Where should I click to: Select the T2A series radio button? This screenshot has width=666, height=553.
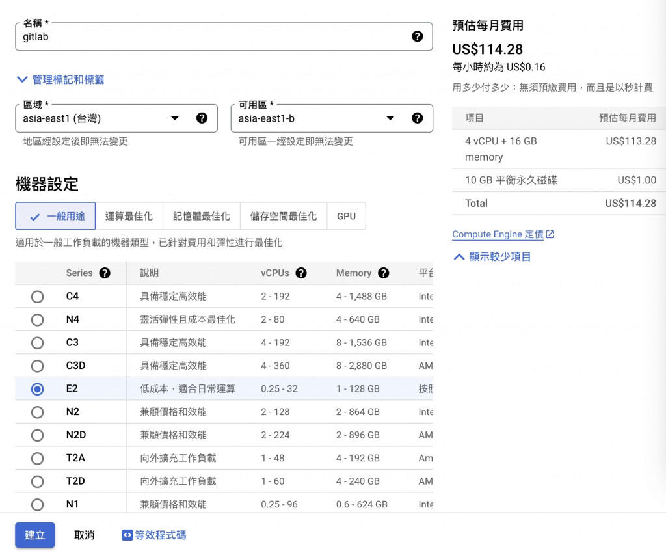coord(37,458)
